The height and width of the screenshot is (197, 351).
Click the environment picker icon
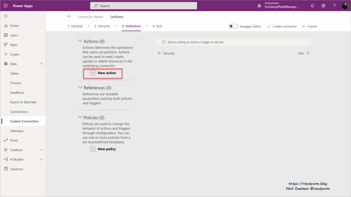pos(259,6)
